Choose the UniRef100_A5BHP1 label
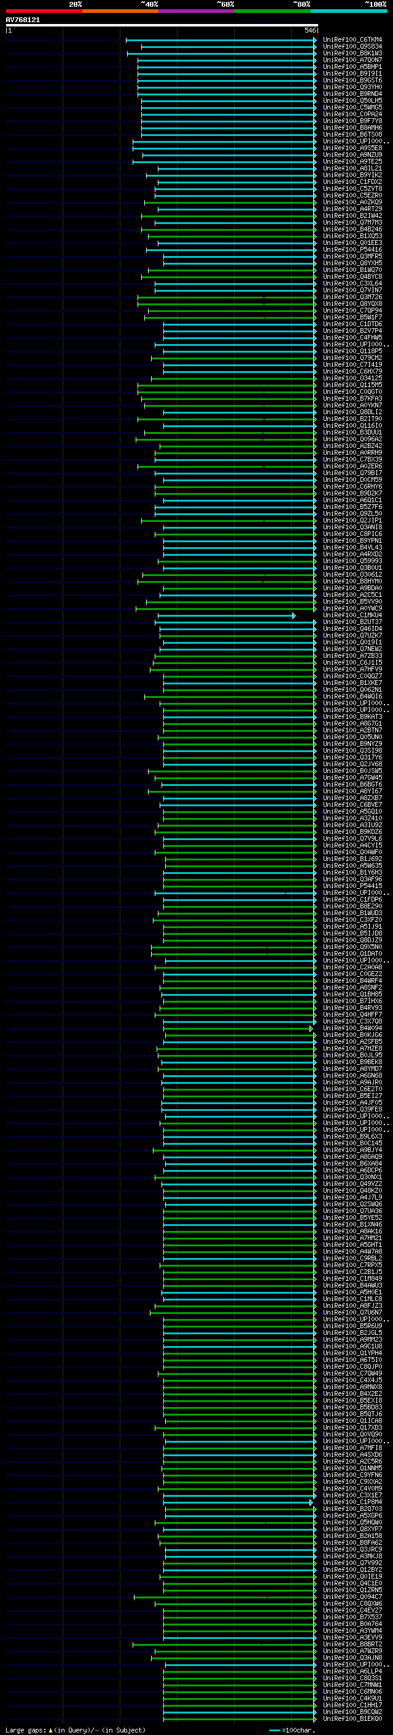This screenshot has height=1735, width=393. [352, 66]
